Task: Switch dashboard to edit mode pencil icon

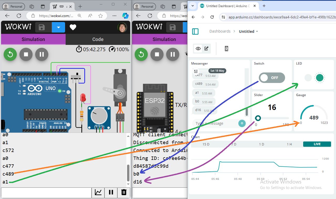Action: tap(206, 49)
